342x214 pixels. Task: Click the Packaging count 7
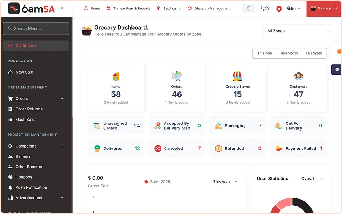tap(260, 126)
